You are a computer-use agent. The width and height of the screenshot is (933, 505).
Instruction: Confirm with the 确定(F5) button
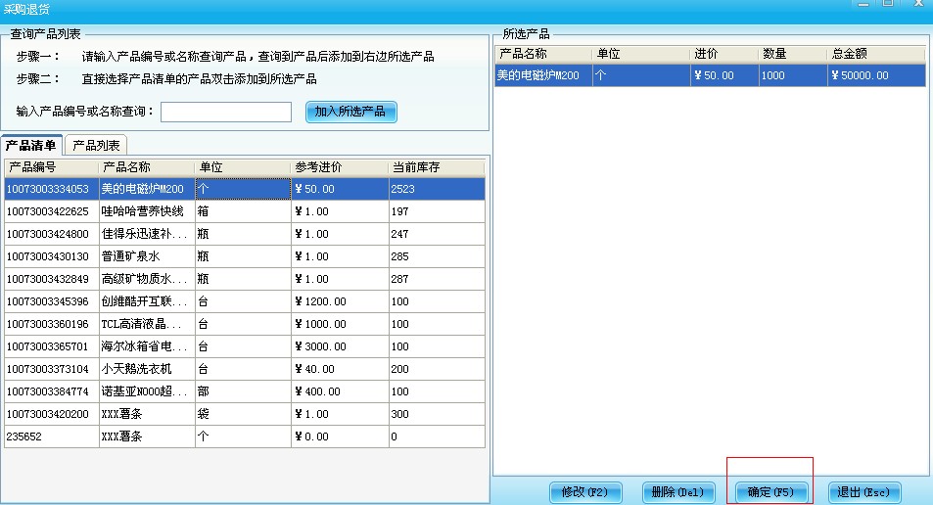[x=770, y=492]
